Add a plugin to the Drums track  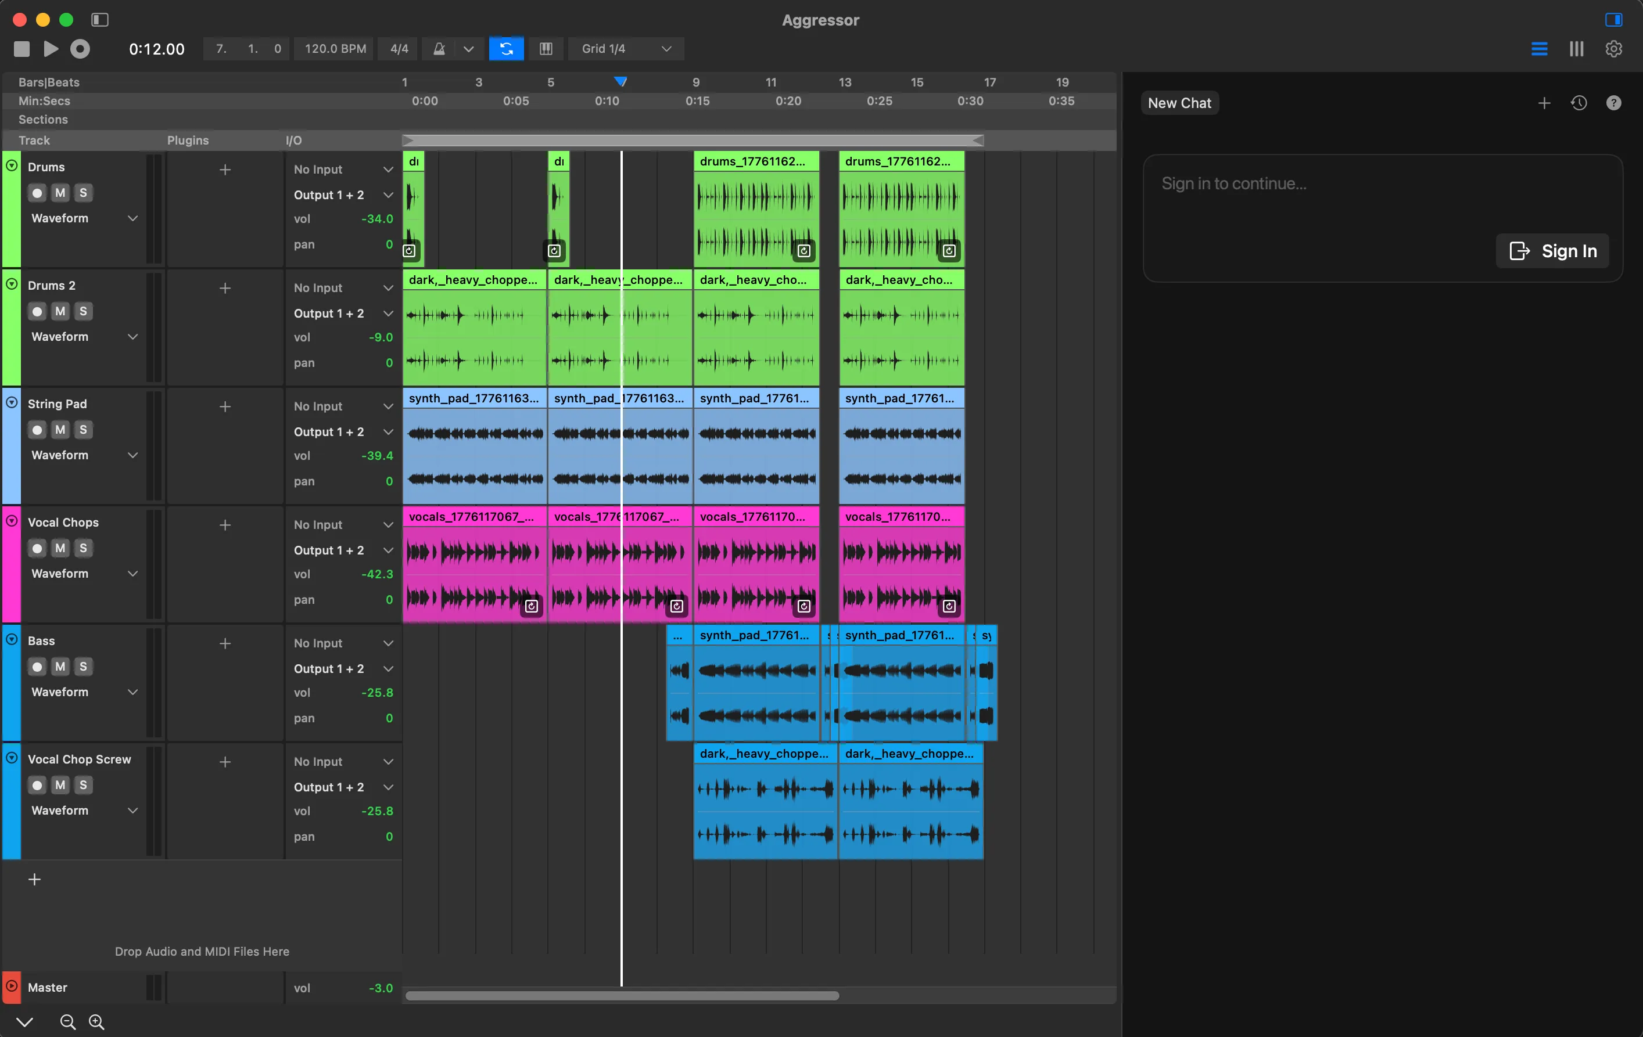point(225,170)
